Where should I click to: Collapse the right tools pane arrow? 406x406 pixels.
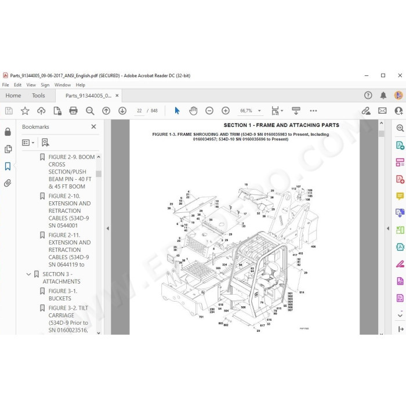(x=388, y=229)
